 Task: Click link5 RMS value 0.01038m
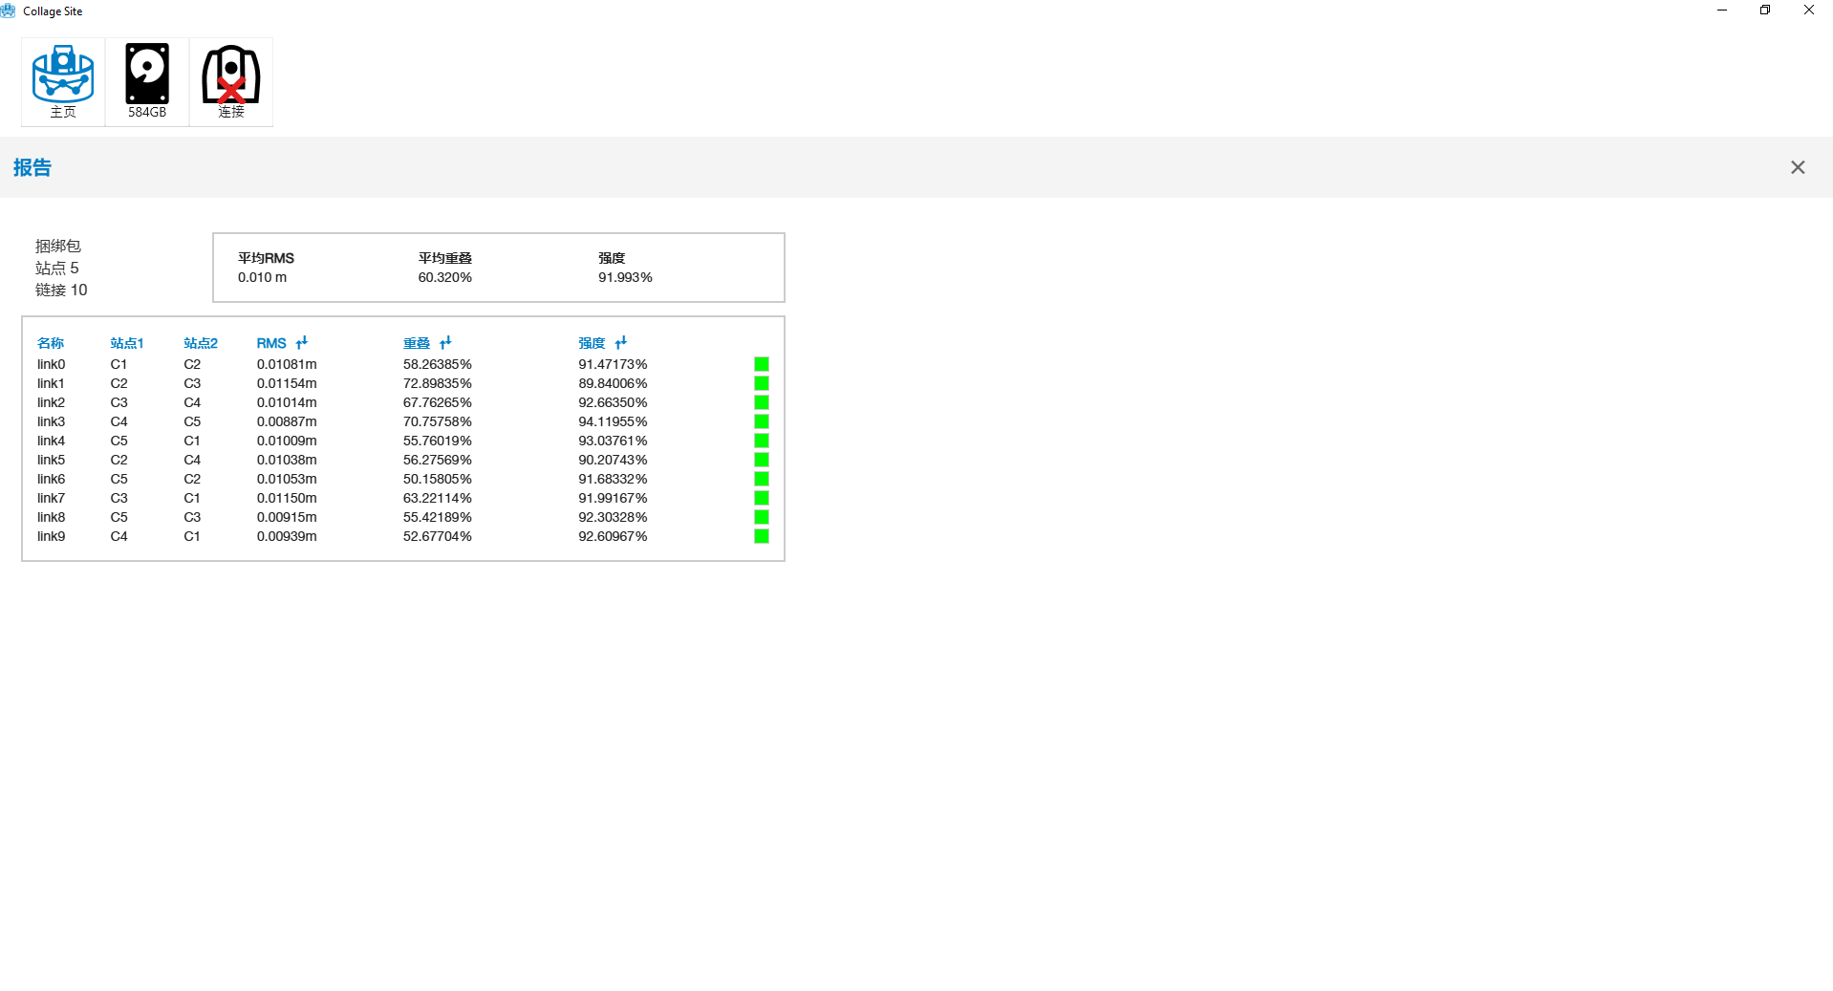pyautogui.click(x=287, y=460)
